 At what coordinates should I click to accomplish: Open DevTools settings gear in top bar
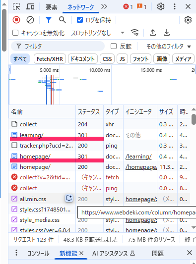point(161,6)
